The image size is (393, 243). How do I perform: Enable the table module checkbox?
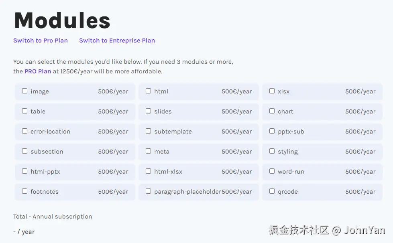click(24, 111)
